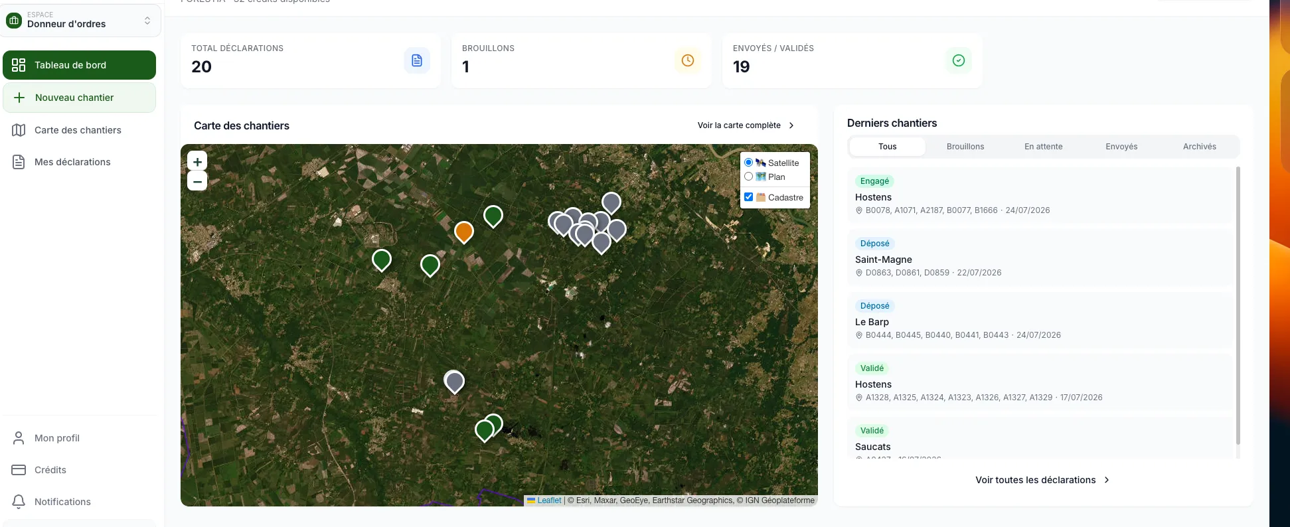This screenshot has width=1290, height=527.
Task: Zoom out on the map
Action: (197, 181)
